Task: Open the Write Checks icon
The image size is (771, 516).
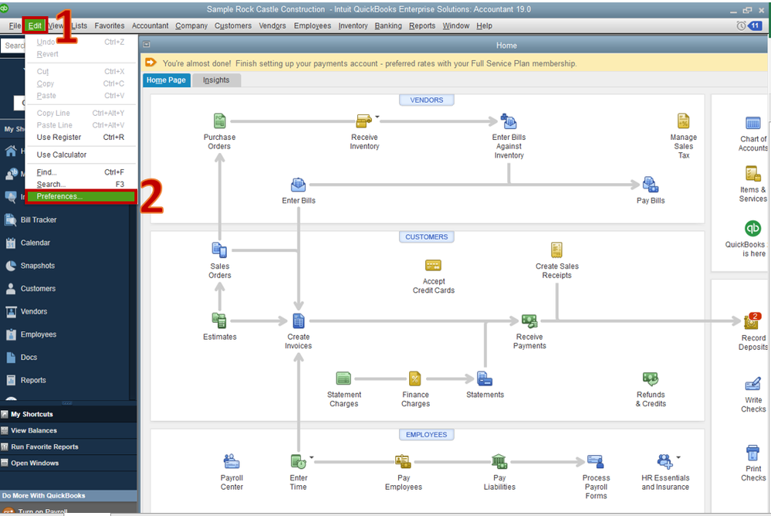Action: click(752, 384)
